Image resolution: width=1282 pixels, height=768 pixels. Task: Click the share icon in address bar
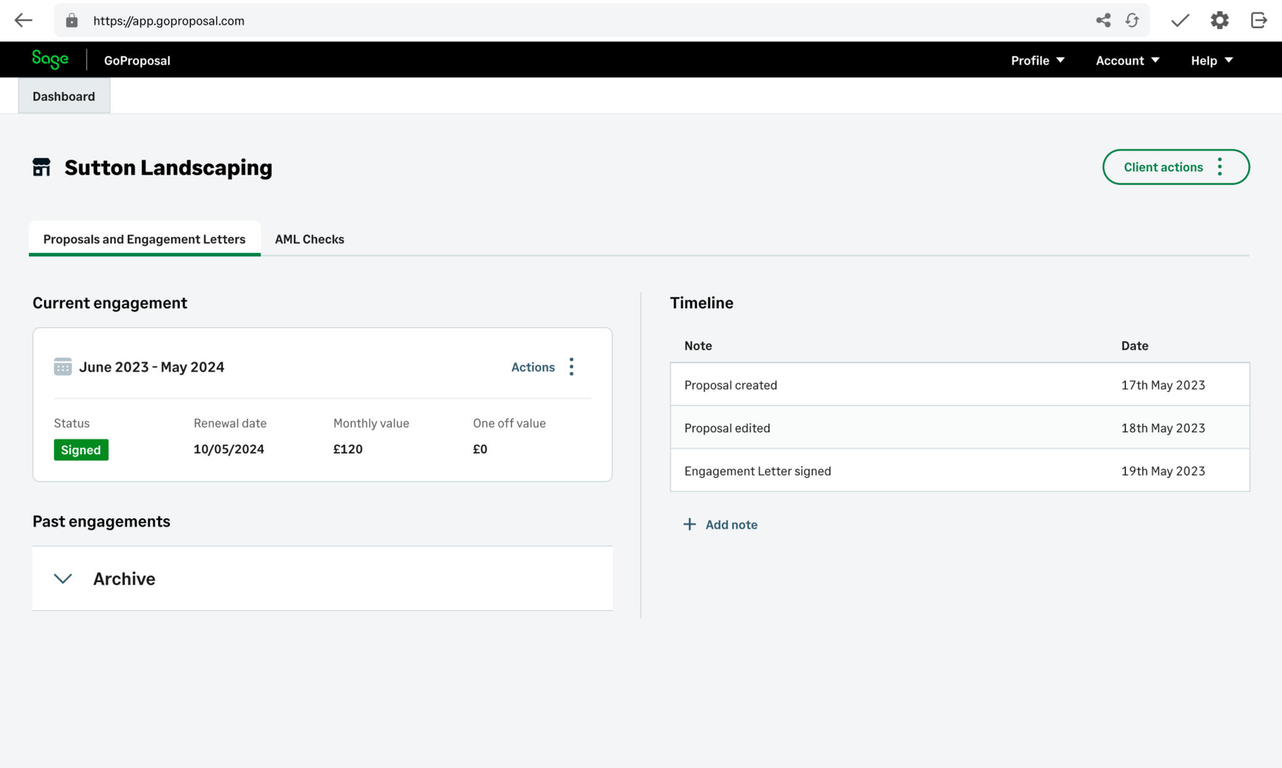point(1103,20)
